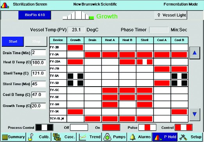Click the Summary tab icon

(5, 137)
